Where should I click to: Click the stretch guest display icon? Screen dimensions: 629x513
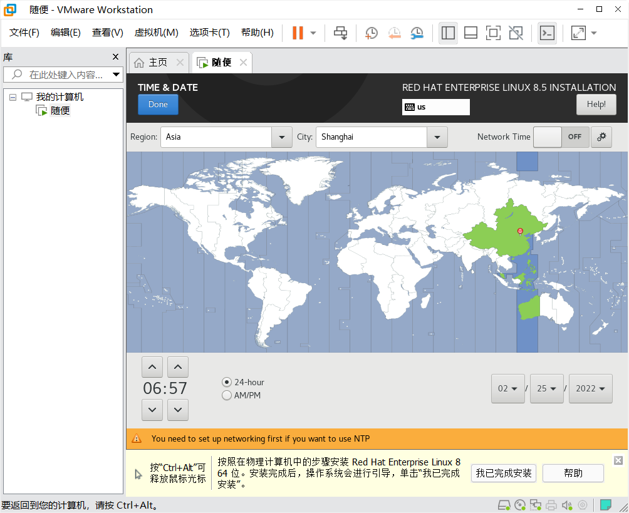[x=578, y=33]
